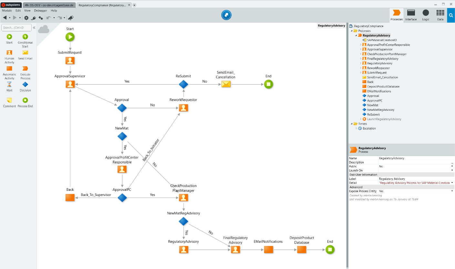The height and width of the screenshot is (269, 455).
Task: Switch to the Logic tab
Action: click(x=425, y=15)
